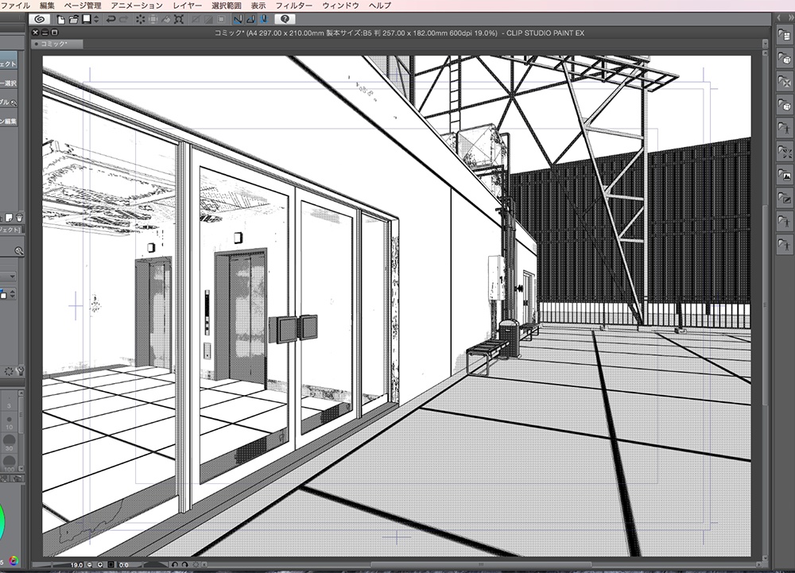This screenshot has height=573, width=795.
Task: Open the ウィンドウ menu
Action: click(340, 6)
